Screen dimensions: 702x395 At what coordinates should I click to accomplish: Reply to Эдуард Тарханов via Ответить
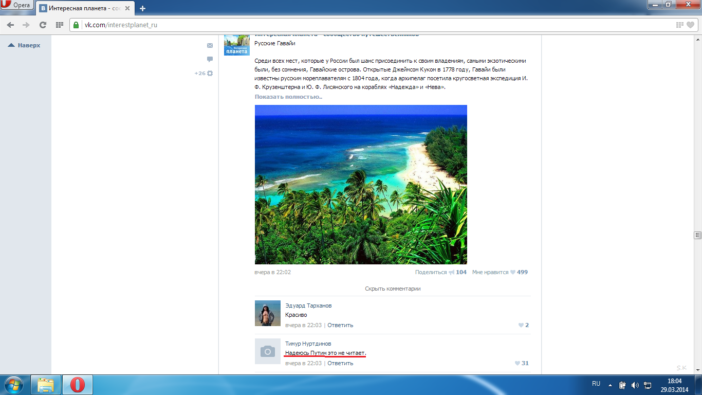coord(340,325)
